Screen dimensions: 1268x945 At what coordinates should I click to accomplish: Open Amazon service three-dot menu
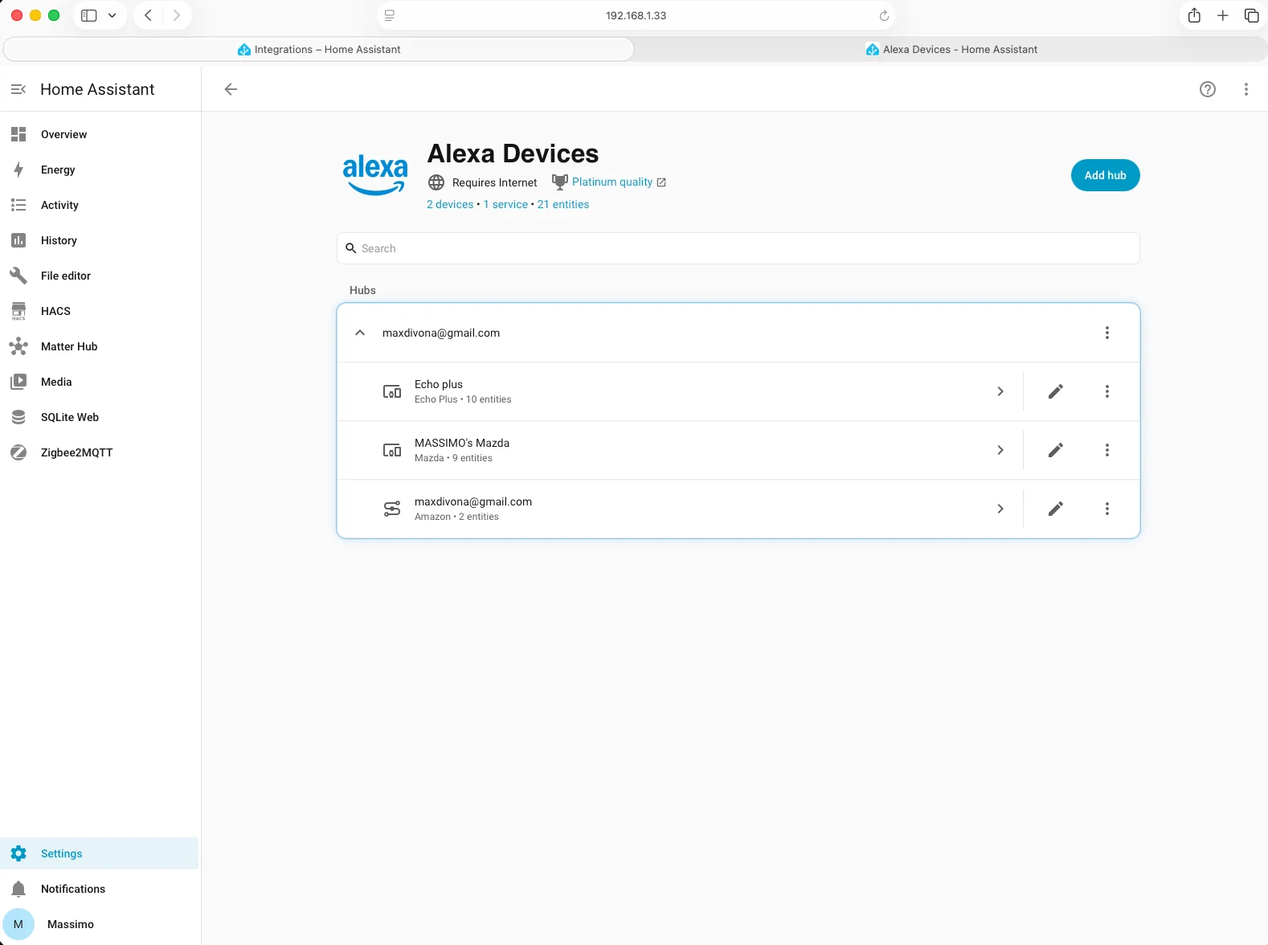(x=1107, y=509)
